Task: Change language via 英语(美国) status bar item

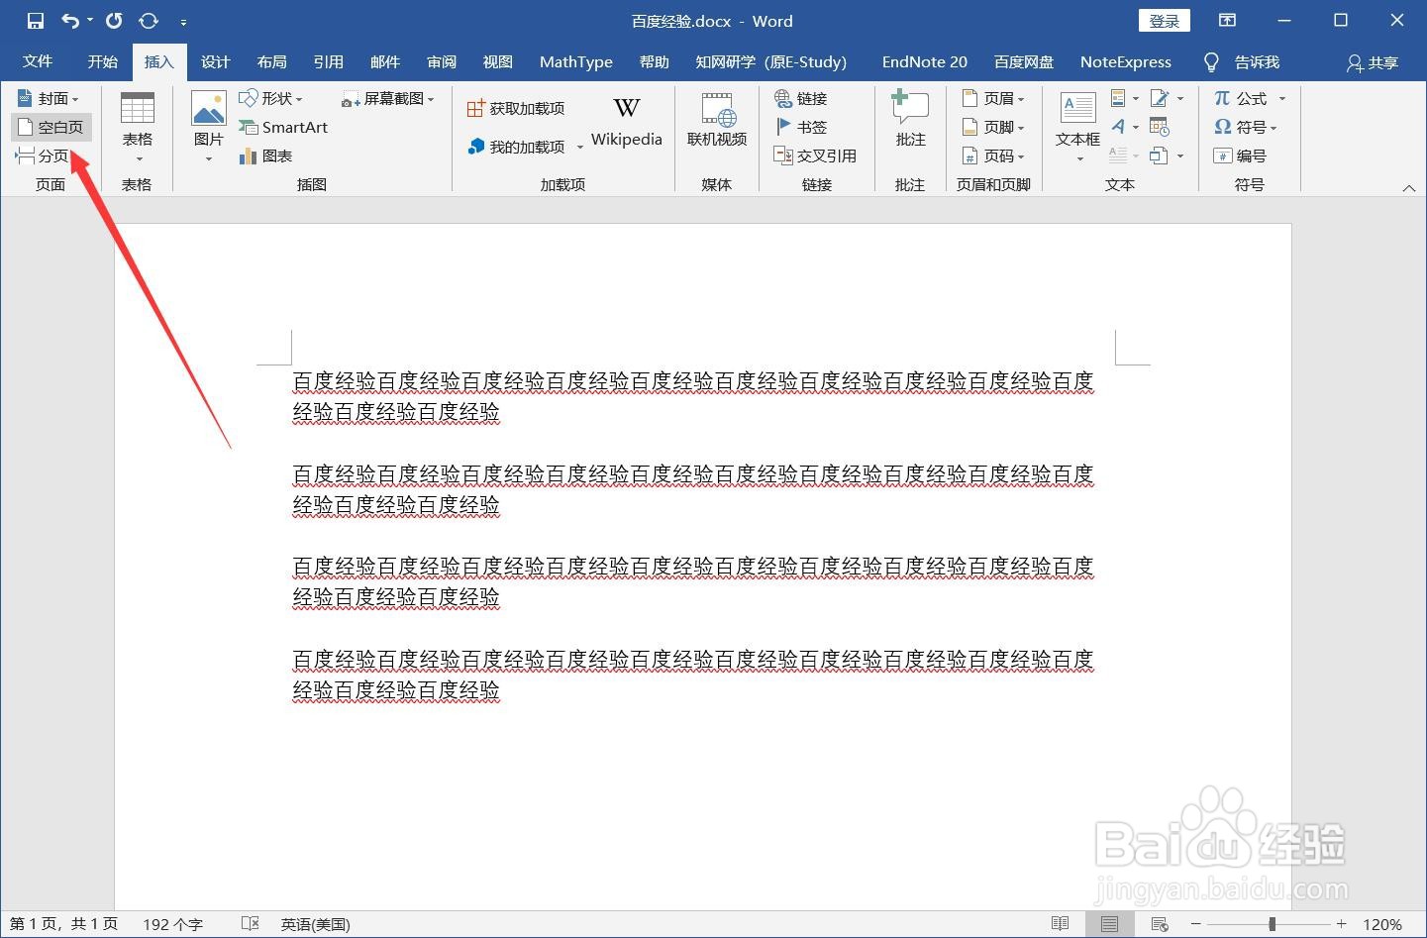Action: 315,923
